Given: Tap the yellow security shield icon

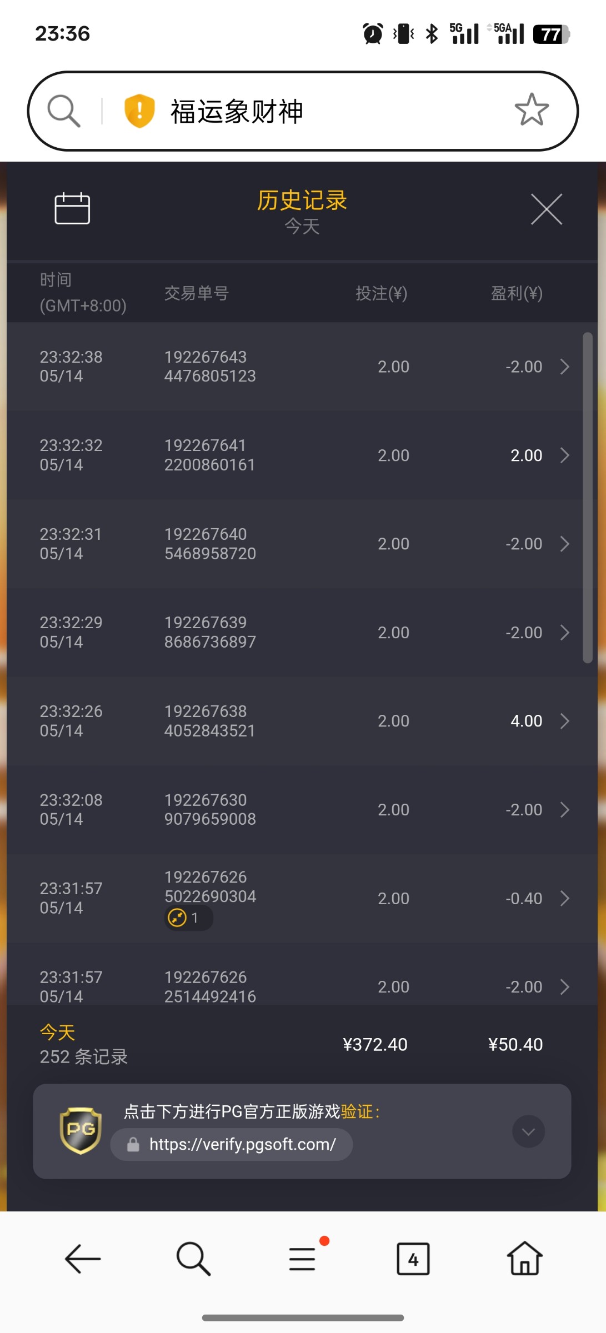Looking at the screenshot, I should (x=139, y=111).
